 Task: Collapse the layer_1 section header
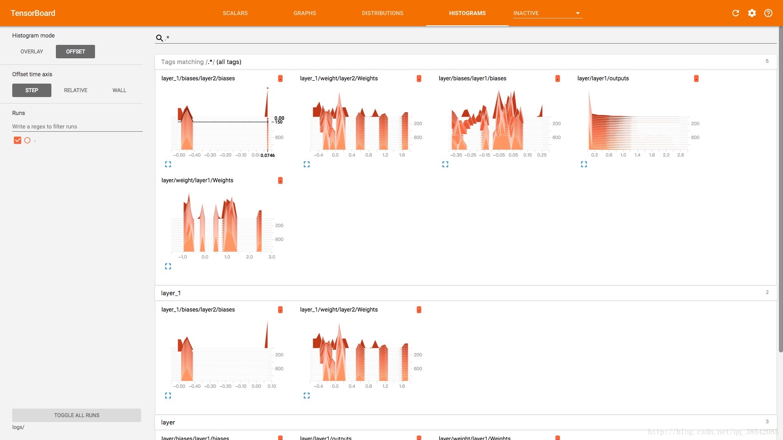click(466, 293)
